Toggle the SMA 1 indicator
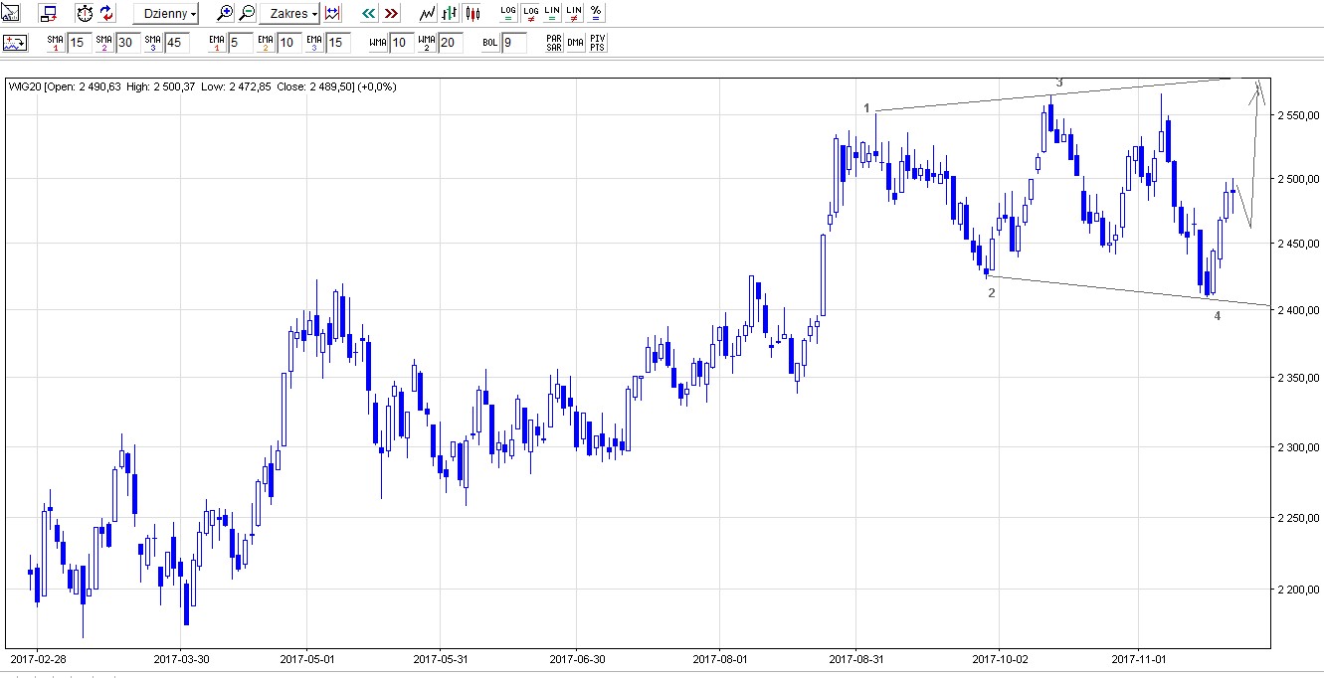Screen dimensions: 1324x678 55,43
